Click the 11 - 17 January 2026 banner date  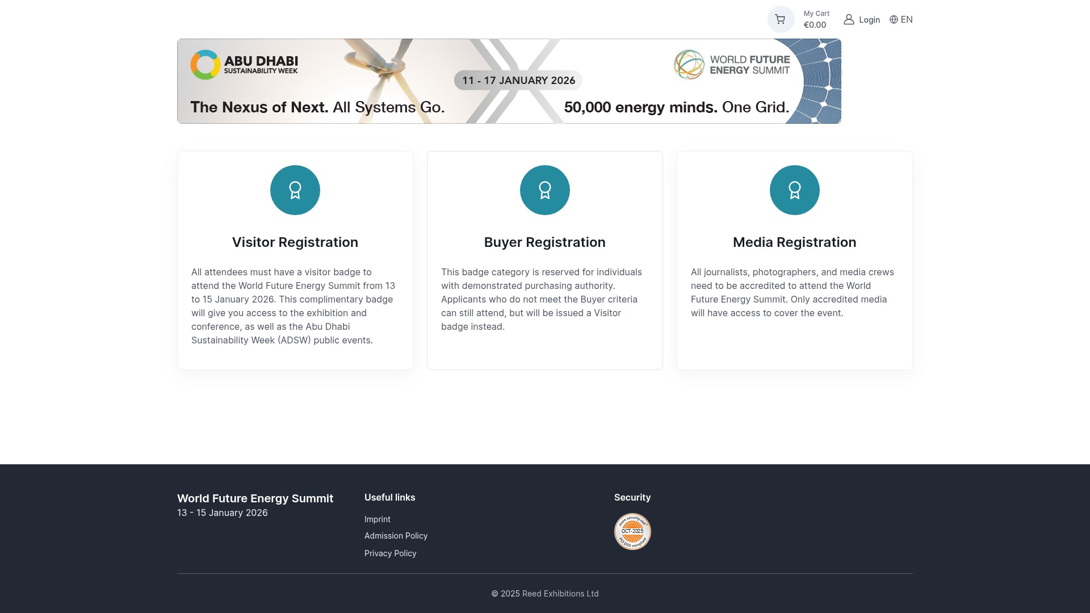coord(518,81)
